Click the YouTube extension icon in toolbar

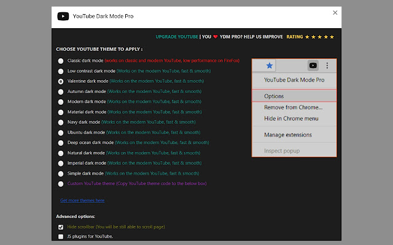coord(313,66)
